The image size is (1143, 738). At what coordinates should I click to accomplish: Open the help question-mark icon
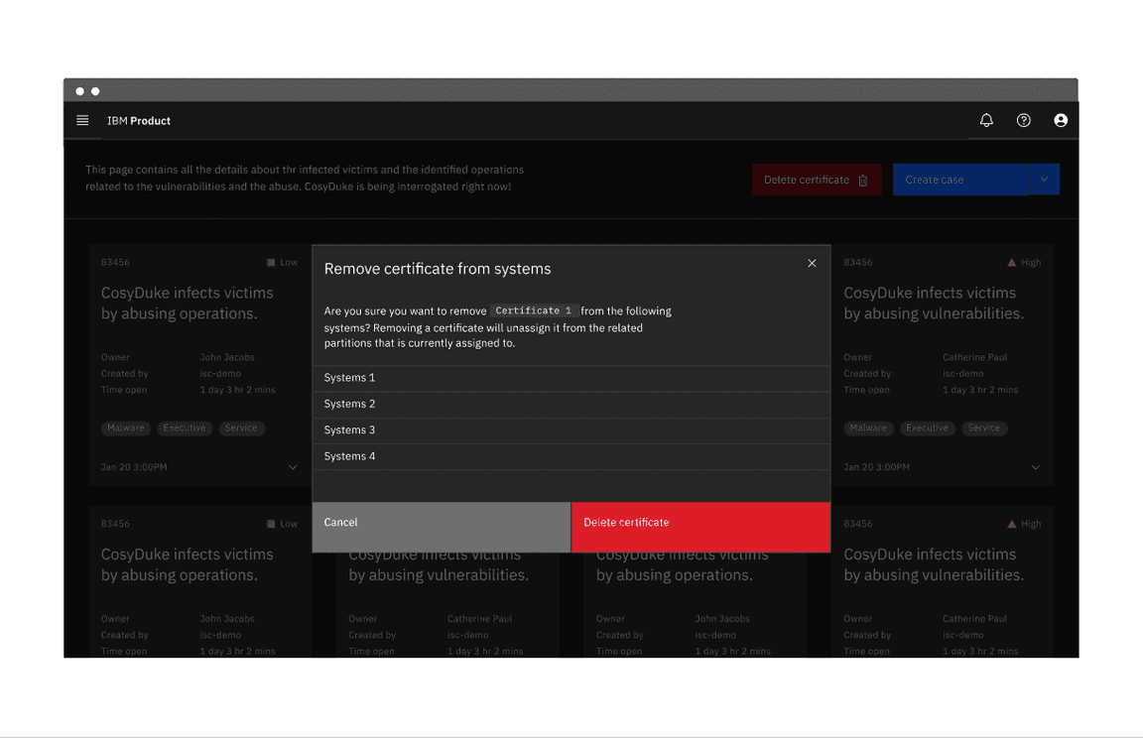coord(1024,120)
